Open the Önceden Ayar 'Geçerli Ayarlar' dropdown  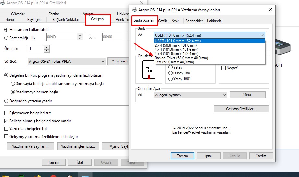pos(190,95)
